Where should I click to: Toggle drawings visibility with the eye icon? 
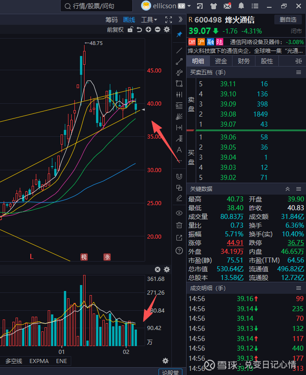(179, 213)
